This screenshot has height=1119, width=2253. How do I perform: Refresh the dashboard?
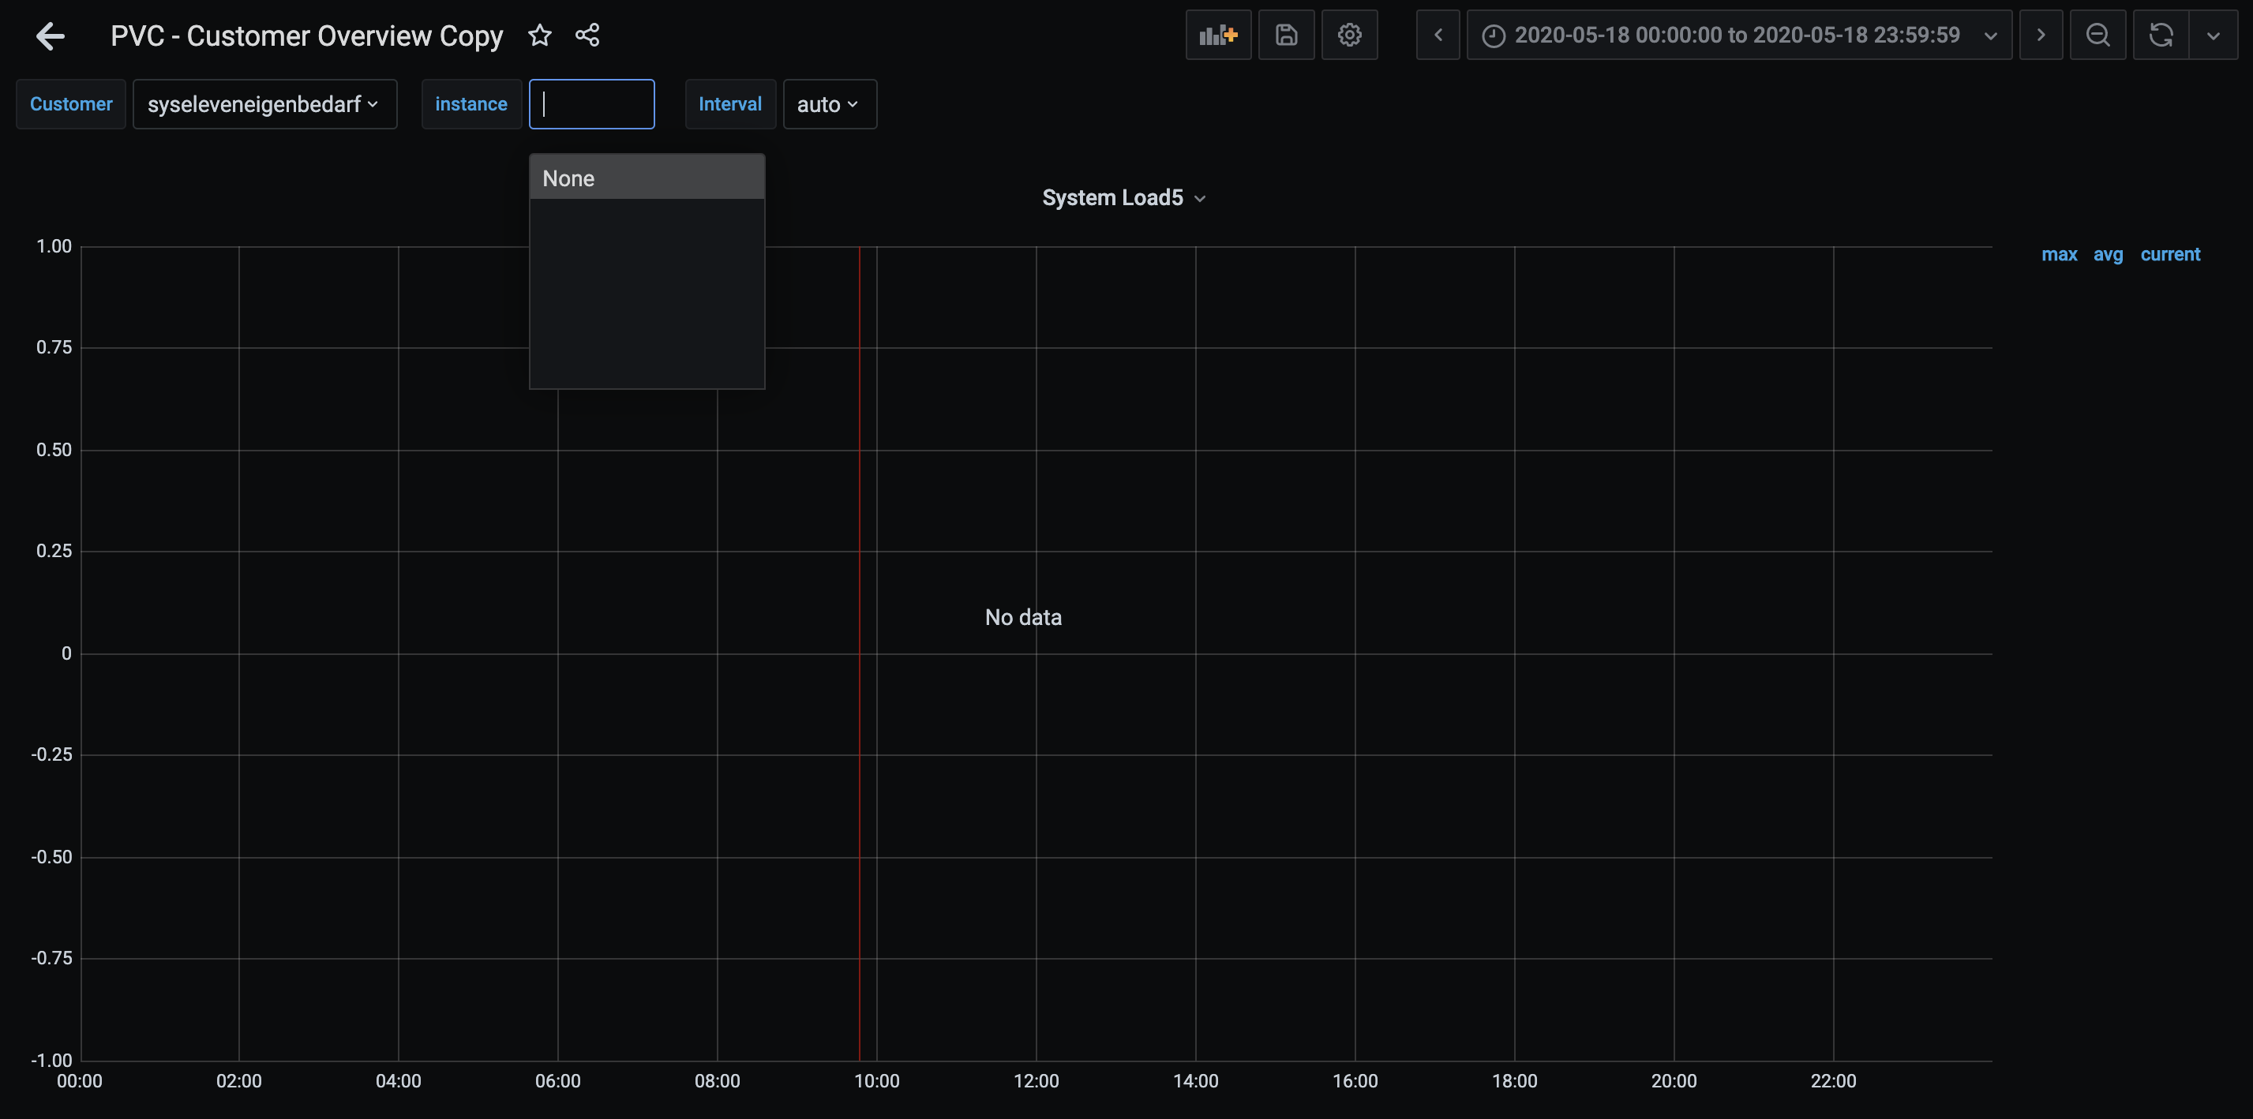click(2161, 36)
